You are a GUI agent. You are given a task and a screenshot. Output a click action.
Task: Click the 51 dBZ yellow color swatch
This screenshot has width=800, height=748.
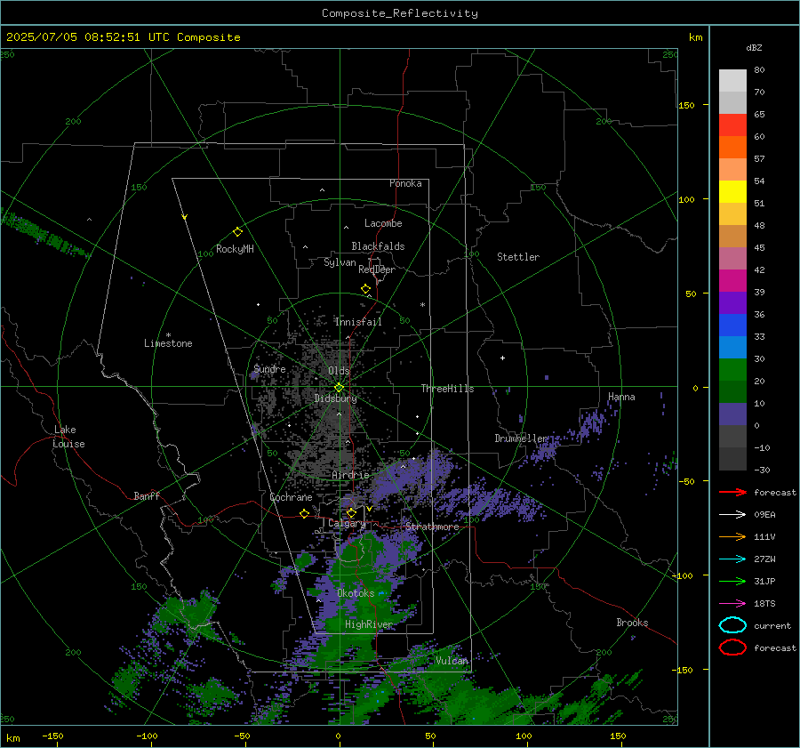pyautogui.click(x=732, y=191)
